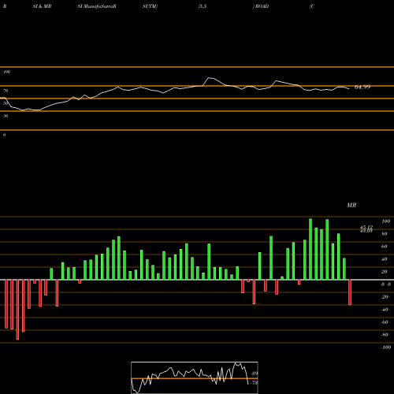
Task: Click the RSI axis label 70
Action: [x=6, y=91]
